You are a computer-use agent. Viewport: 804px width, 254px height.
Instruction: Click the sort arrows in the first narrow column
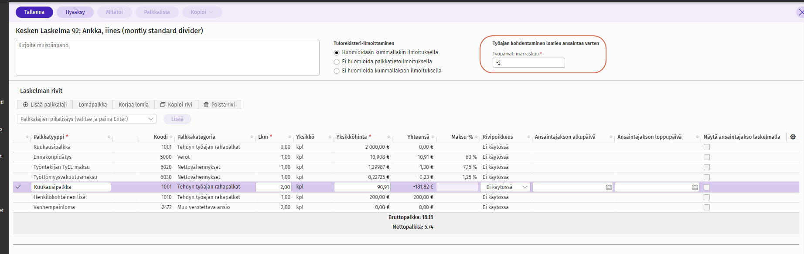pyautogui.click(x=27, y=137)
